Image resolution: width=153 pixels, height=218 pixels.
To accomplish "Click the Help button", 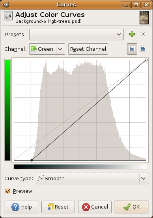I will pyautogui.click(x=21, y=207).
